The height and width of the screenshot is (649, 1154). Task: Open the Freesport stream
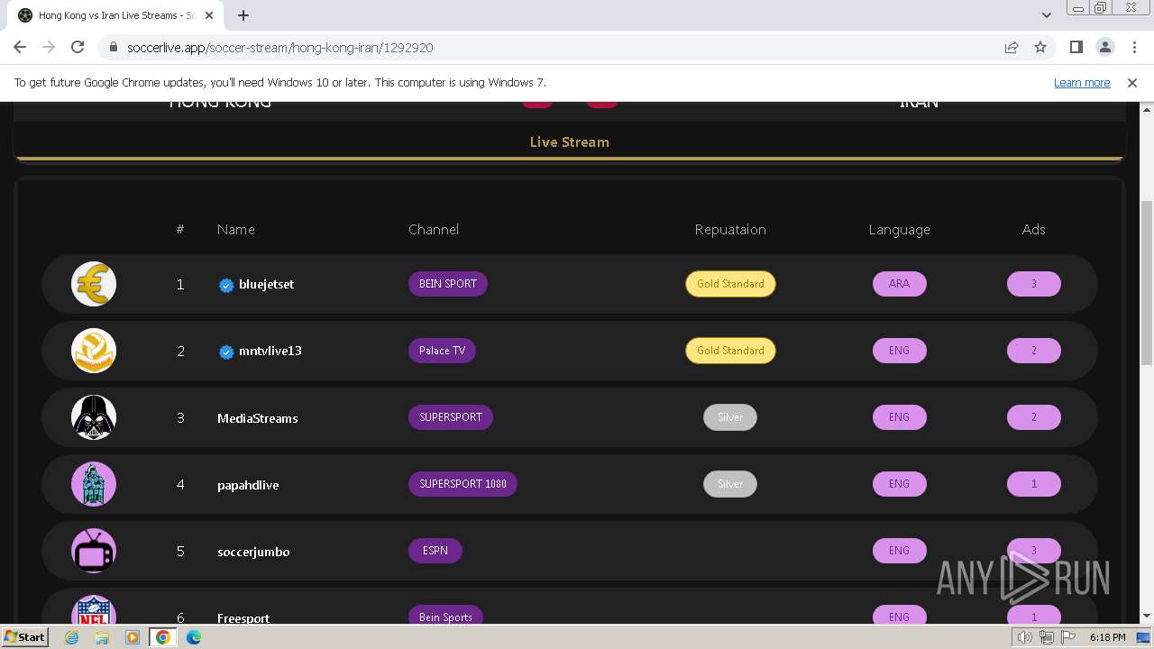pos(243,618)
